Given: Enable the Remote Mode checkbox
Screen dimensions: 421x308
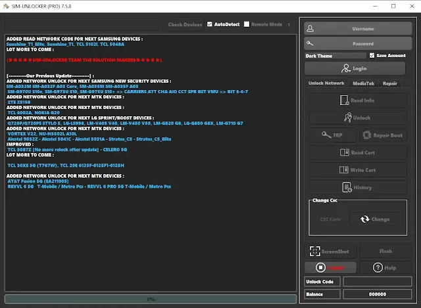Looking at the screenshot, I should (x=247, y=24).
